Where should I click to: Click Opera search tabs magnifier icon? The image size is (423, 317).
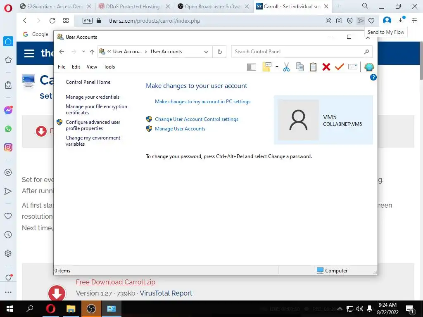click(x=365, y=6)
